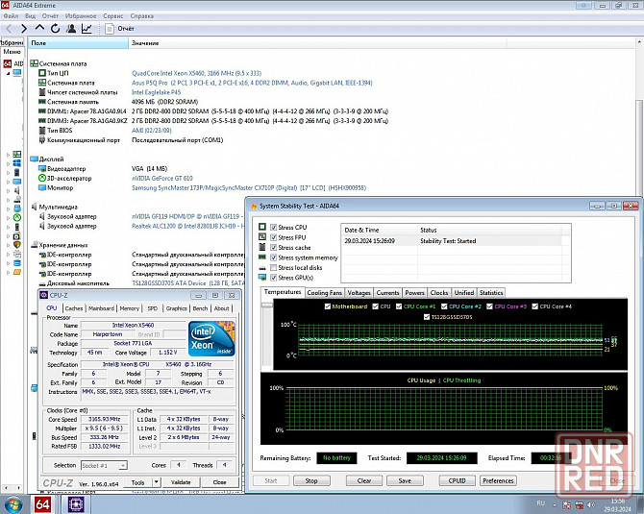The width and height of the screenshot is (644, 514).
Task: Uncheck Stress FPU
Action: pyautogui.click(x=274, y=237)
